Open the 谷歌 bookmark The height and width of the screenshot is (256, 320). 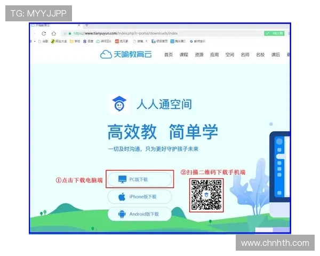[x=43, y=41]
